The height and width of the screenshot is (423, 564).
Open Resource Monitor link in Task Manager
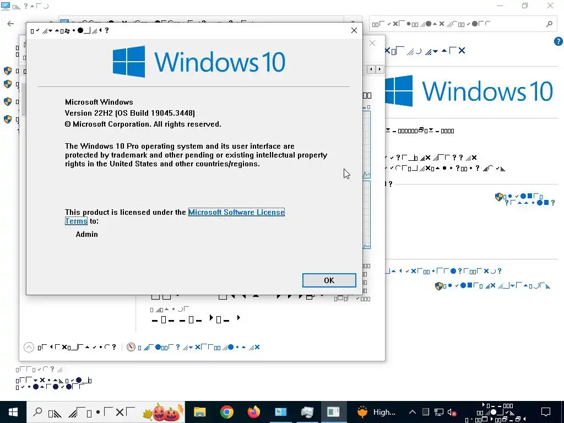193,347
